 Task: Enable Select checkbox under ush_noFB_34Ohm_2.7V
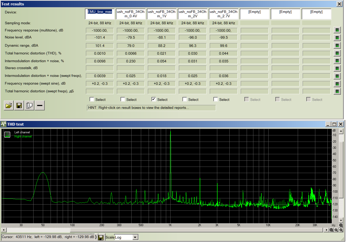pos(216,100)
